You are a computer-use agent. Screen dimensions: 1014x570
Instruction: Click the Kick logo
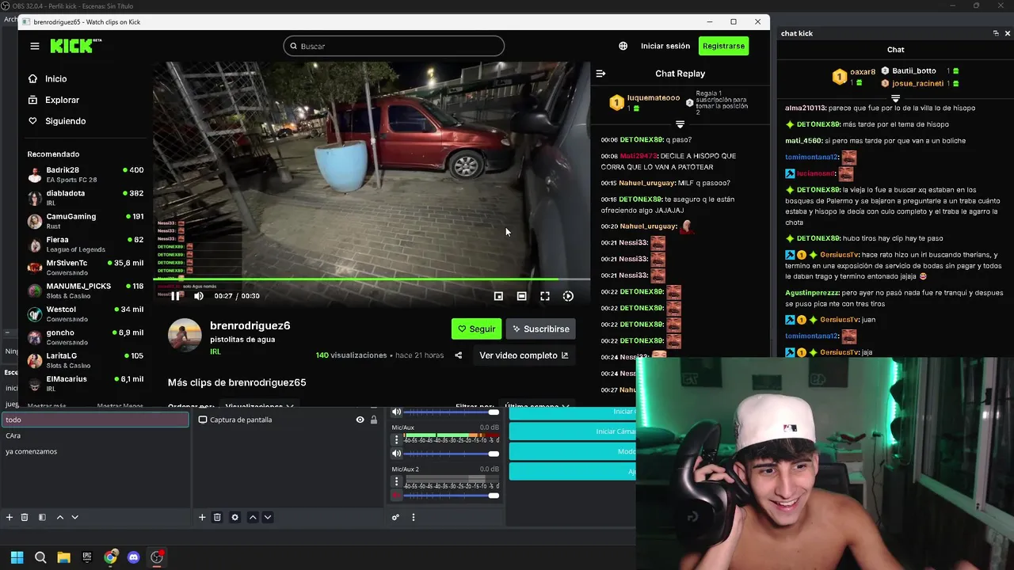[x=76, y=46]
